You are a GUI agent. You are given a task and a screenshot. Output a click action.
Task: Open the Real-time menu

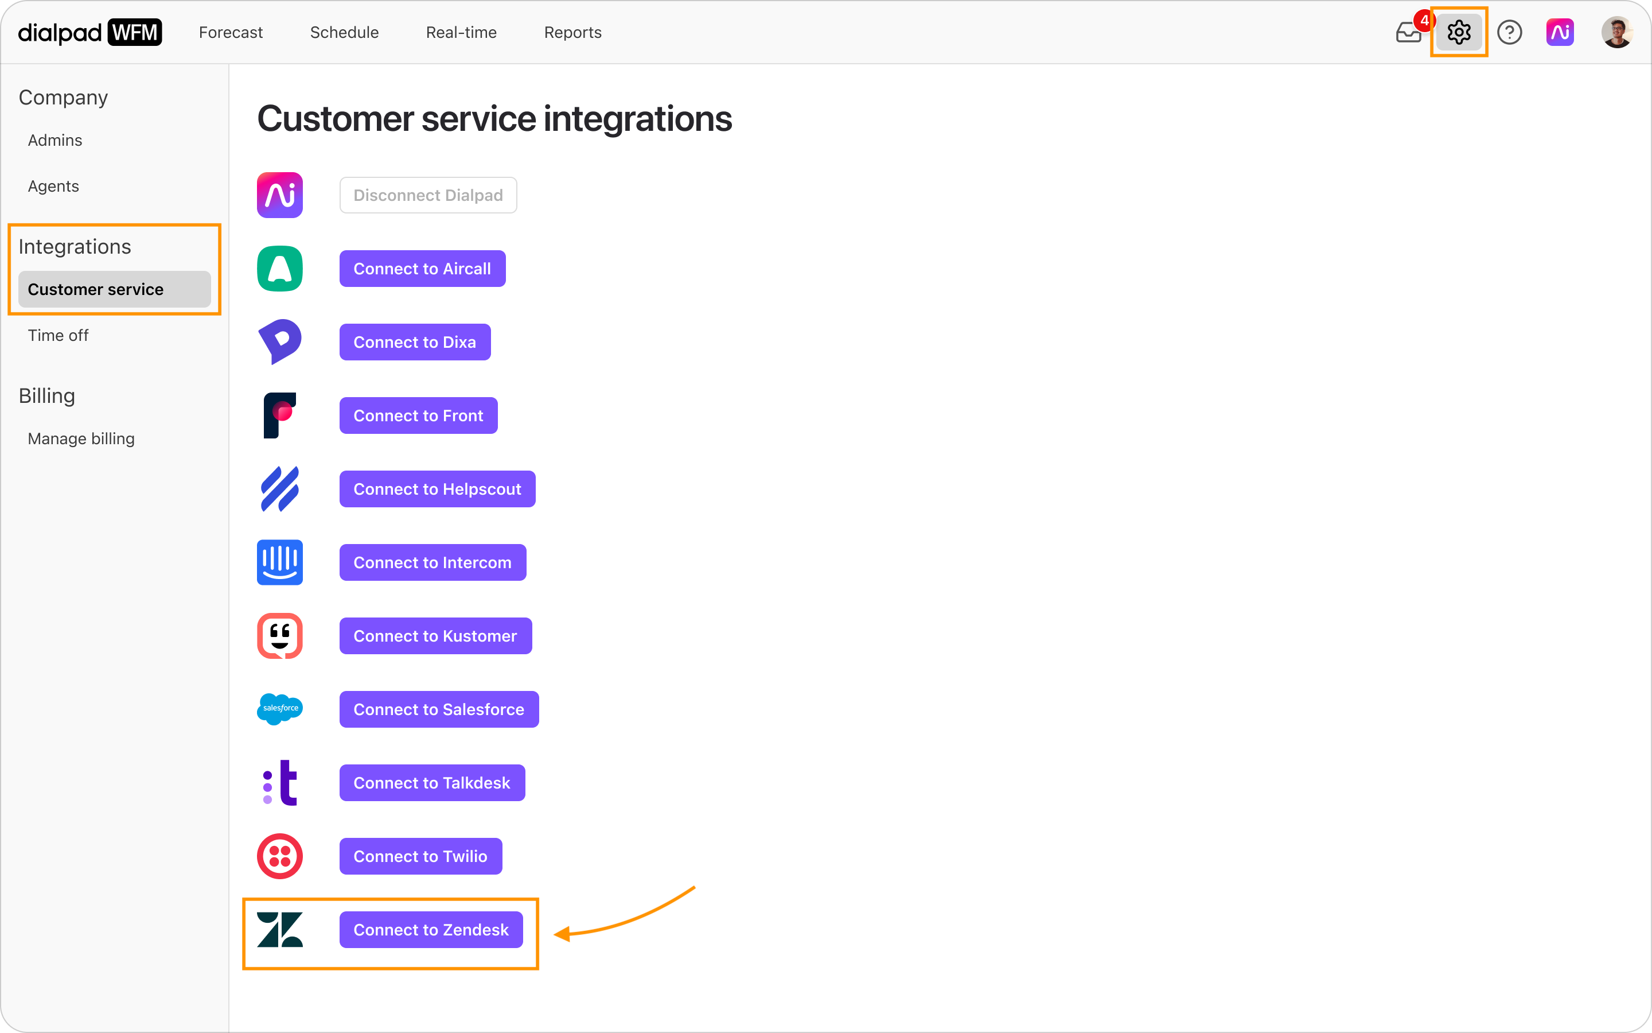[461, 32]
